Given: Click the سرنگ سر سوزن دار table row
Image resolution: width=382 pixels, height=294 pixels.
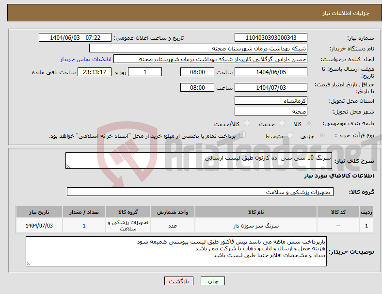Looking at the screenshot, I should pyautogui.click(x=194, y=226).
